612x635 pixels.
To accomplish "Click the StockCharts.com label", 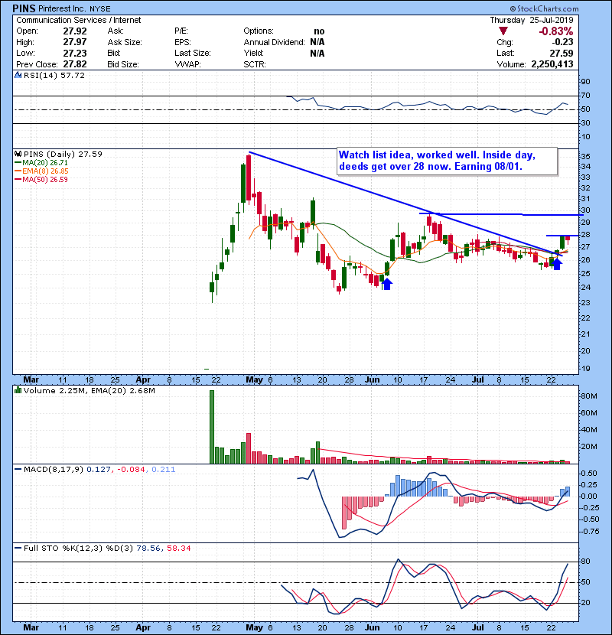I will (x=545, y=8).
